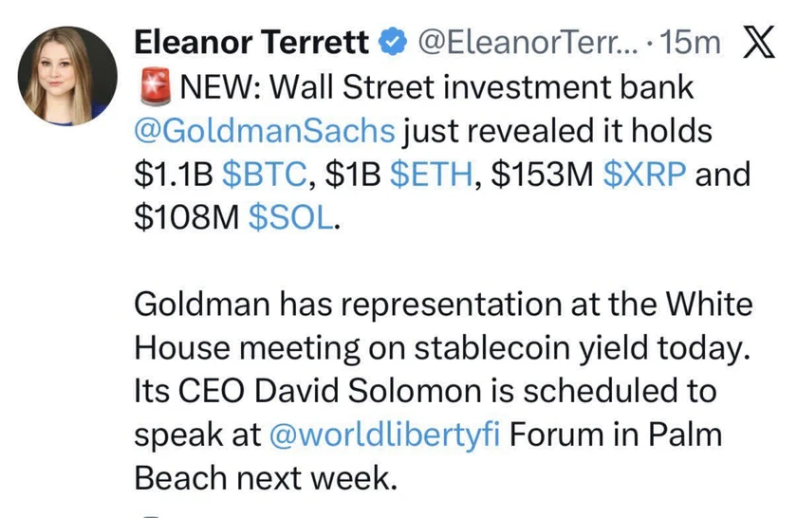The width and height of the screenshot is (797, 518).
Task: Open the @GoldmanSachs mention
Action: click(x=266, y=132)
